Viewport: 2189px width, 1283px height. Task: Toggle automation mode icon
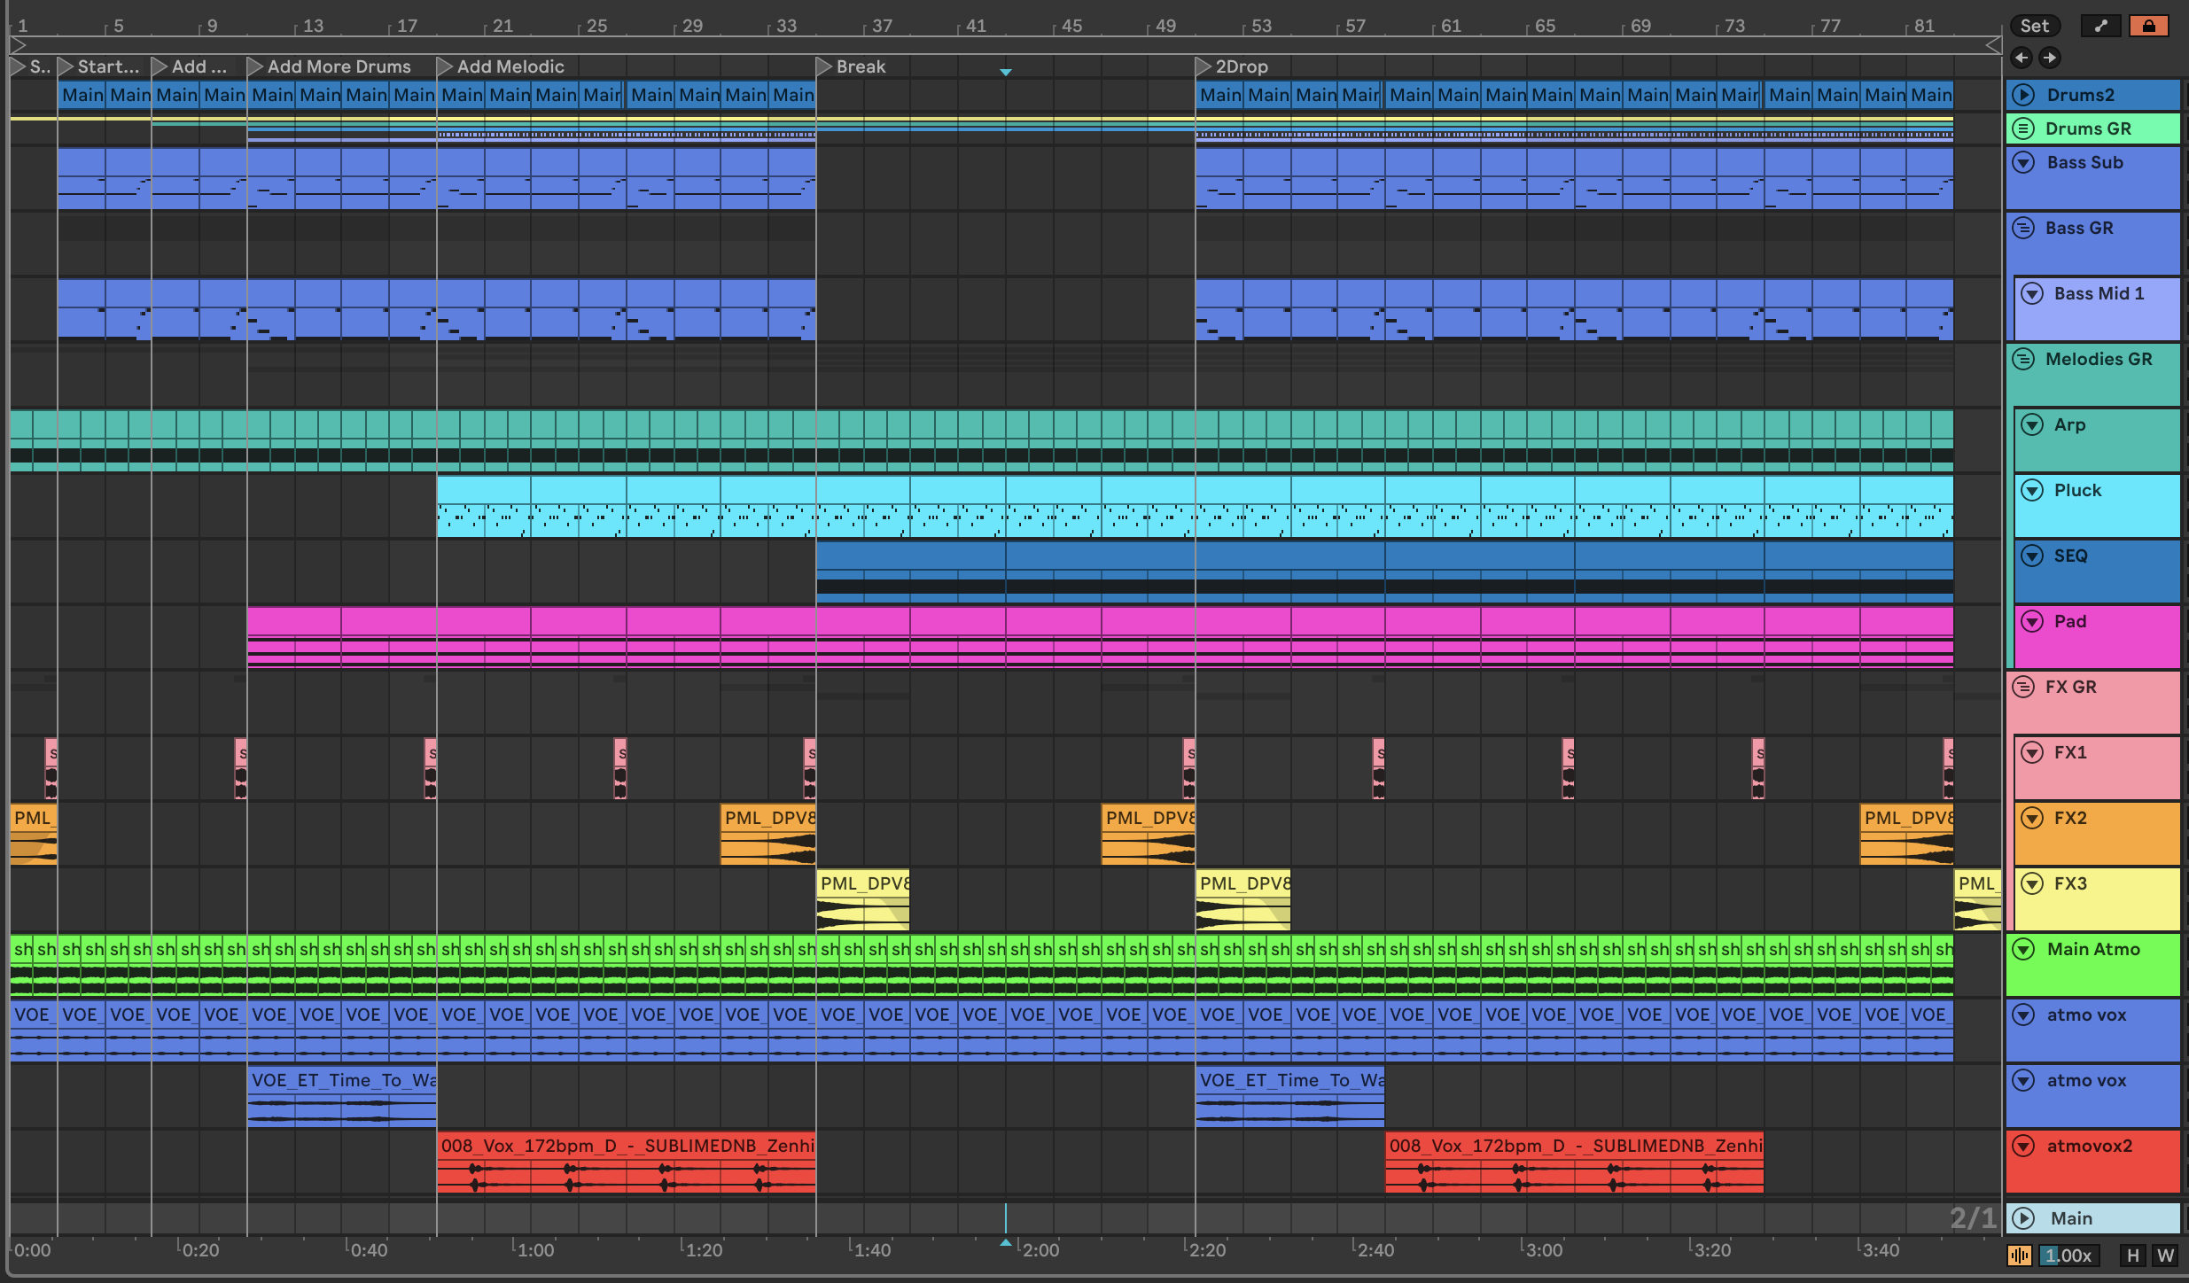click(x=2100, y=26)
